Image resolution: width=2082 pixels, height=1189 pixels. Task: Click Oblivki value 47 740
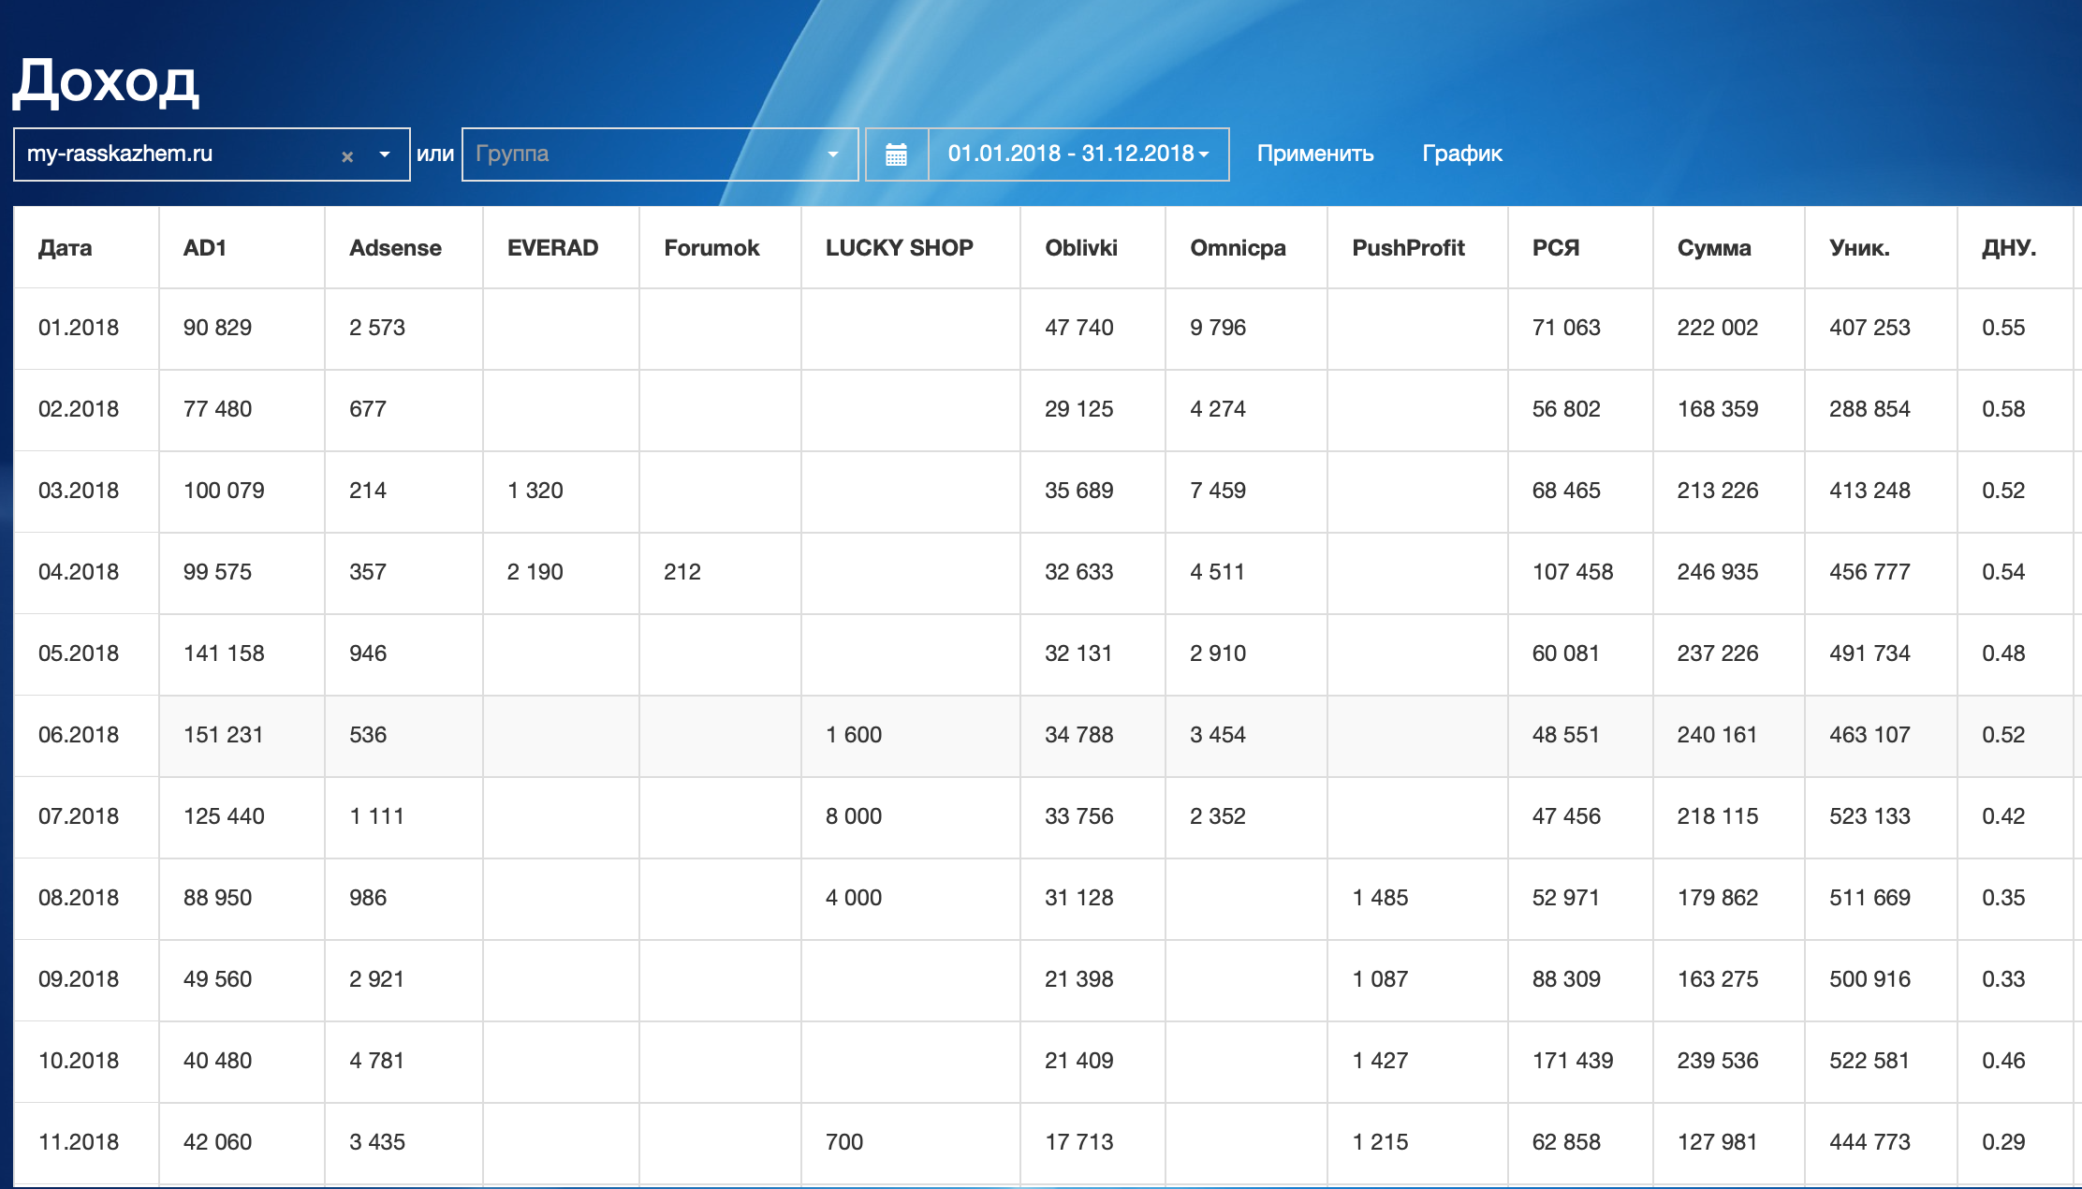coord(1079,328)
